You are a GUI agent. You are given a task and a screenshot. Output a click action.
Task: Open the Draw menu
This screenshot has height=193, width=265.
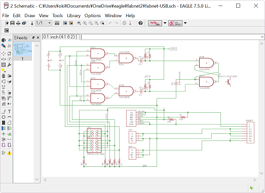pos(30,16)
